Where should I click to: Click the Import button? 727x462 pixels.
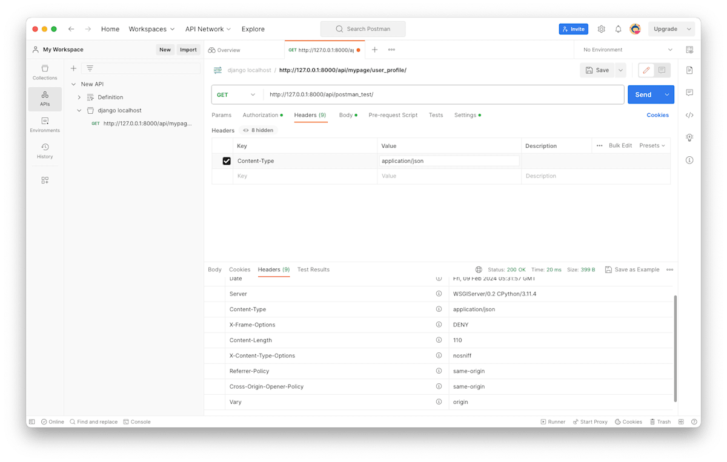point(188,50)
